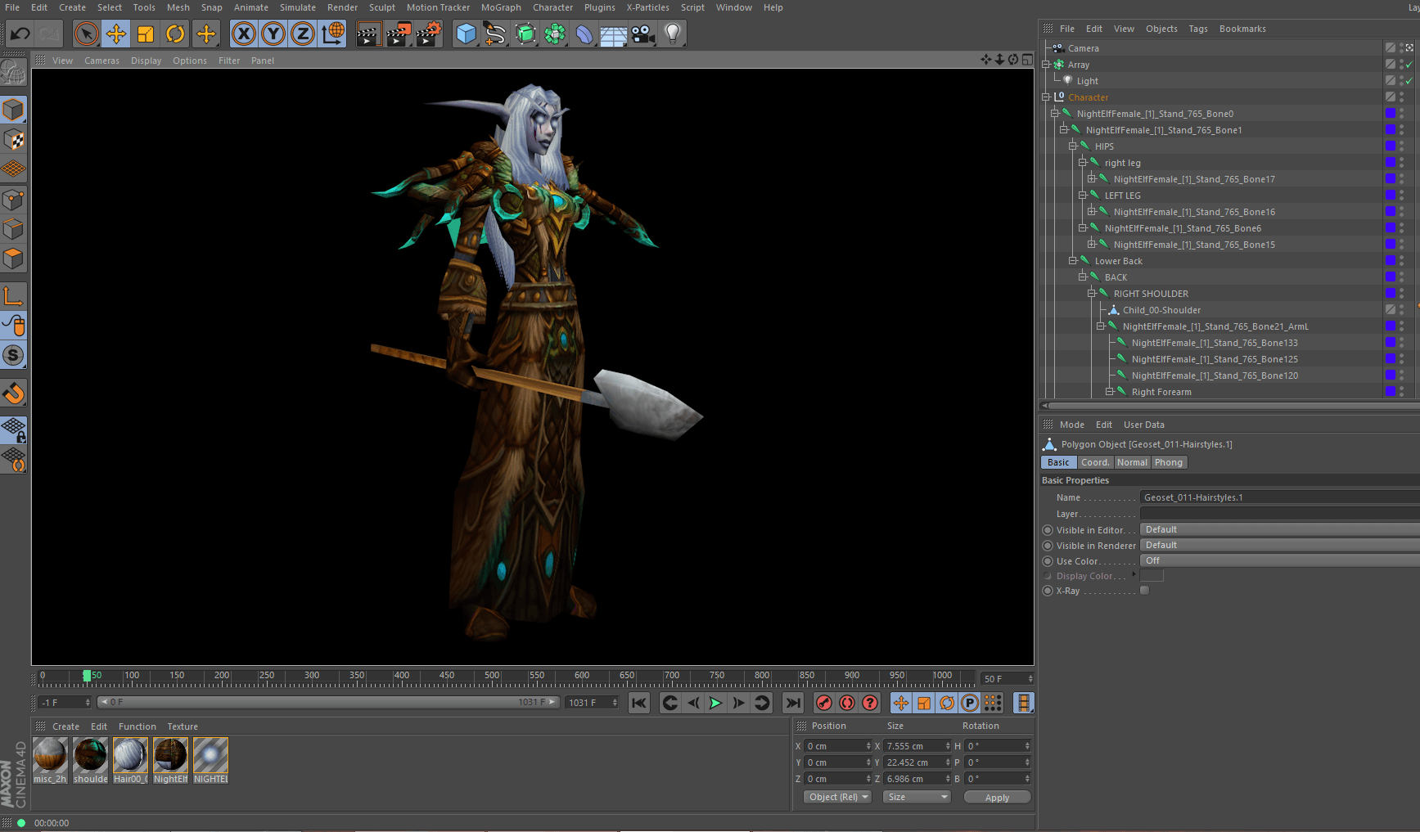Viewport: 1420px width, 832px height.
Task: Switch to the Phong tab
Action: point(1168,462)
